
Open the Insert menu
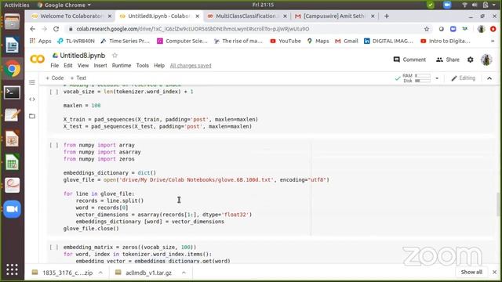point(100,66)
